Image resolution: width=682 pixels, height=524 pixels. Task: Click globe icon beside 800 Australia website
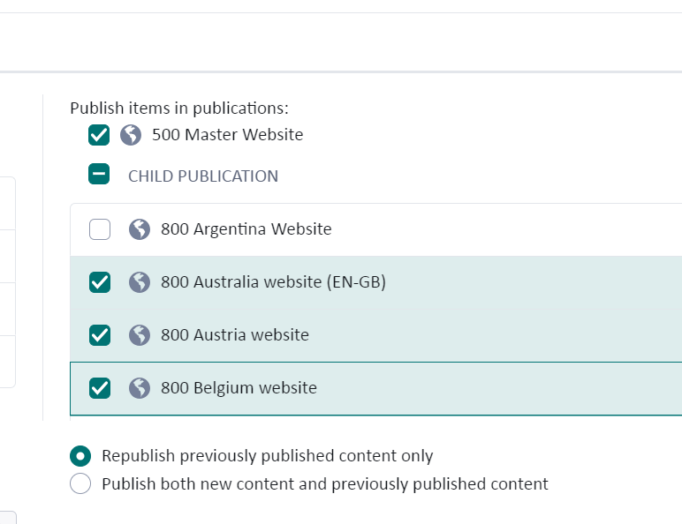140,282
